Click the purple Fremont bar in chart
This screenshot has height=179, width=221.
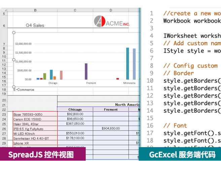tap(86, 71)
